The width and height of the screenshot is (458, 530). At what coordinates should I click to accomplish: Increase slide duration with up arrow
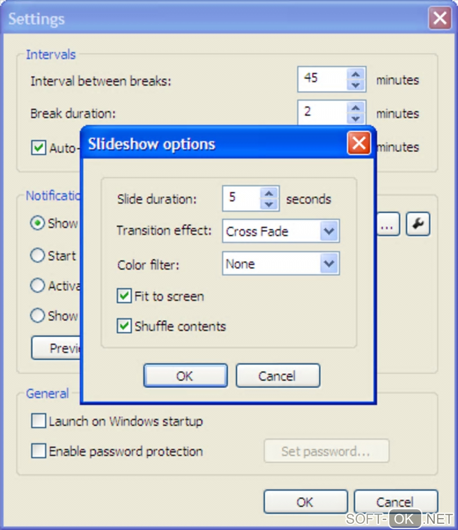click(269, 194)
